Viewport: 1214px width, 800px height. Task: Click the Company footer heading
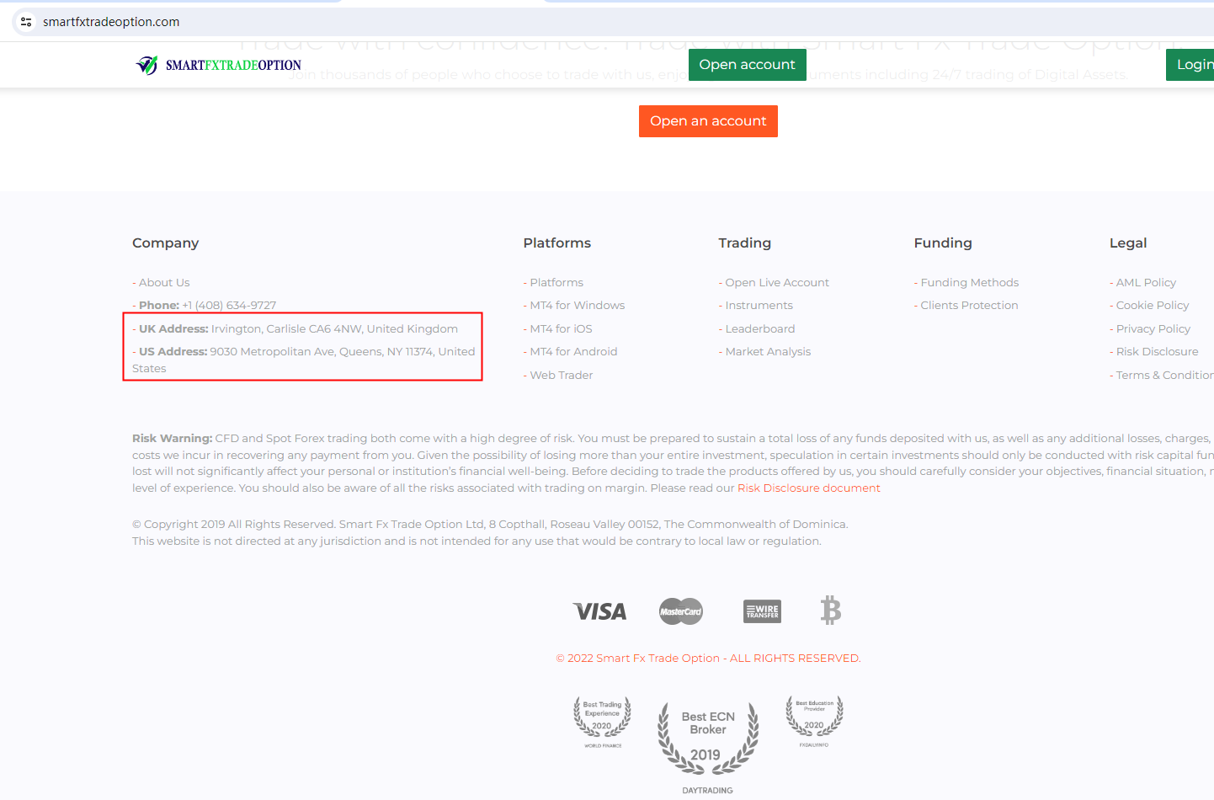point(166,243)
